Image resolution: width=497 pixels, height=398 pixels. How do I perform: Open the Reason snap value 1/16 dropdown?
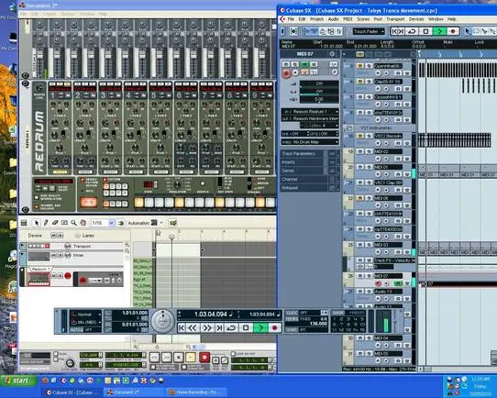pyautogui.click(x=111, y=223)
